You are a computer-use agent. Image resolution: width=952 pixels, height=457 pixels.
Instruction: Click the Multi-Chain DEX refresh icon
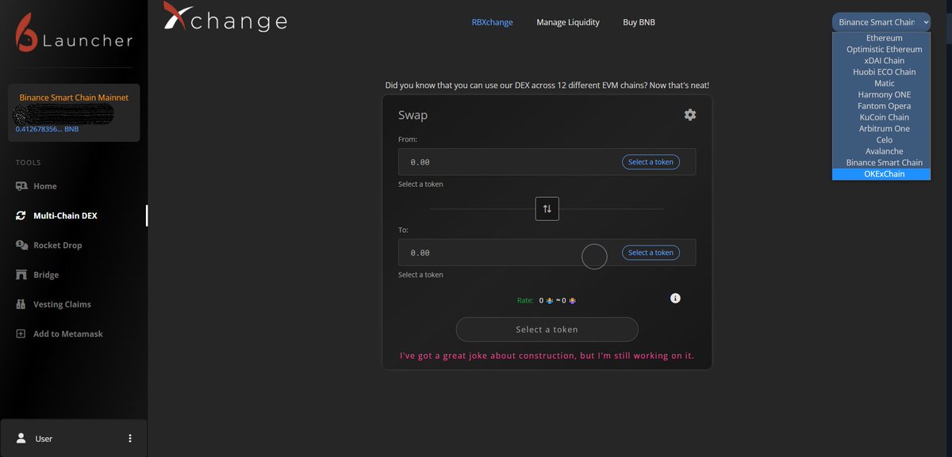pyautogui.click(x=21, y=215)
